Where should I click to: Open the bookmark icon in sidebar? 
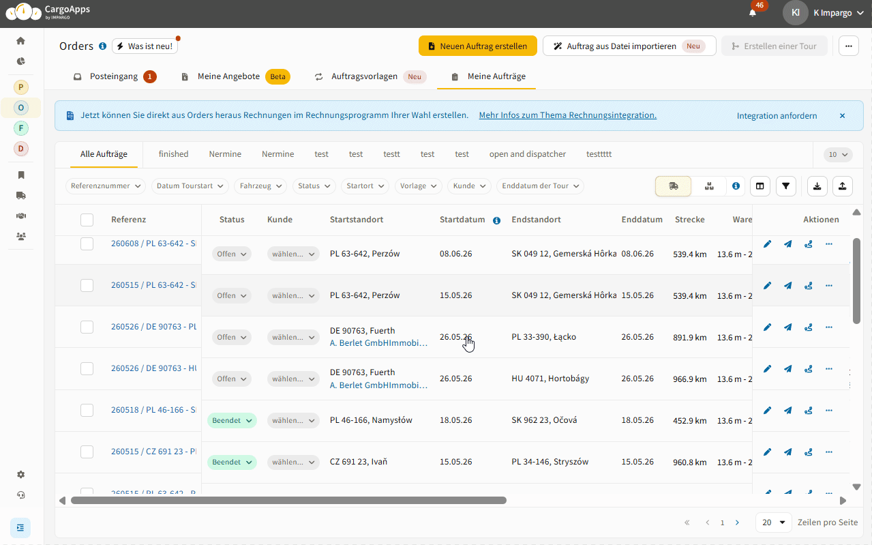coord(21,175)
